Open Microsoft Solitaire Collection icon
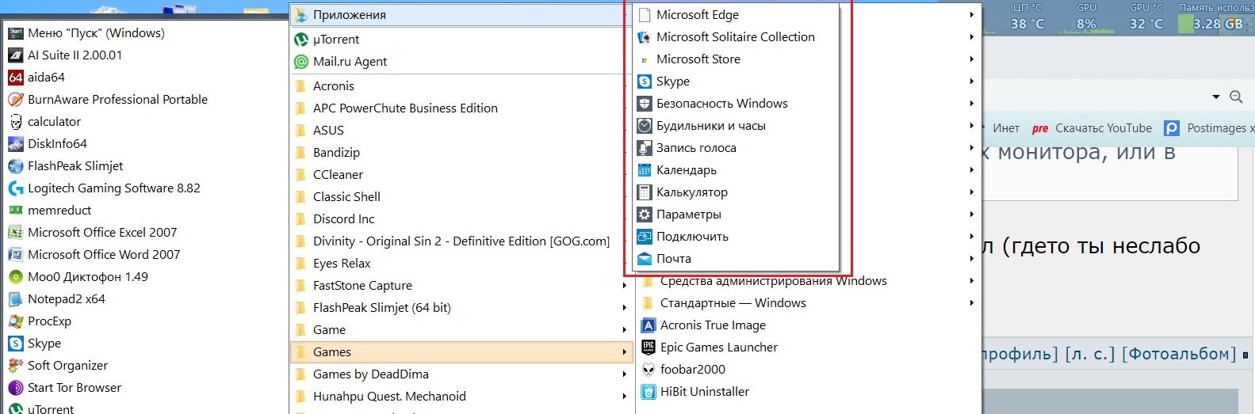Viewport: 1255px width, 414px height. (x=645, y=37)
